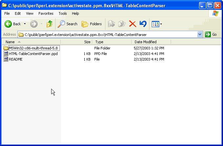Screen dimensions: 223x146
Task: Open the File menu
Action: coord(7,13)
